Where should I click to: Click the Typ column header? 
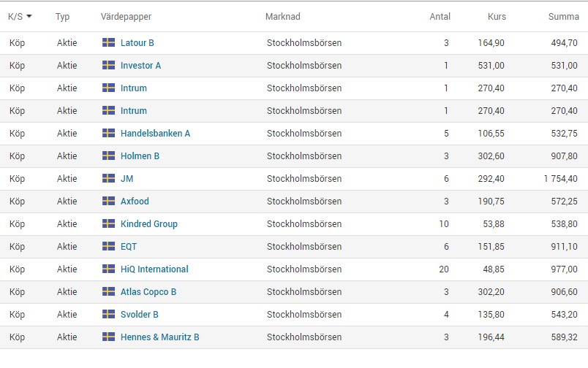[x=63, y=17]
